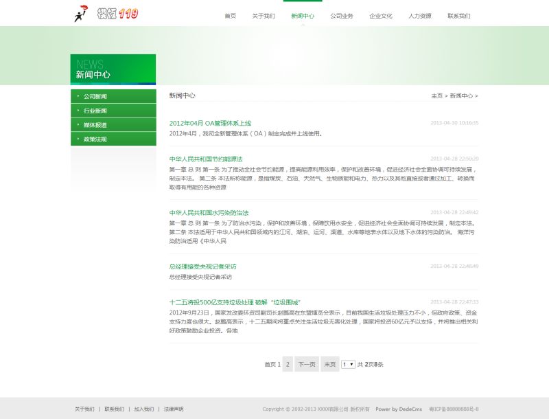Open article 2012年04月 OA管理体系上线

210,124
